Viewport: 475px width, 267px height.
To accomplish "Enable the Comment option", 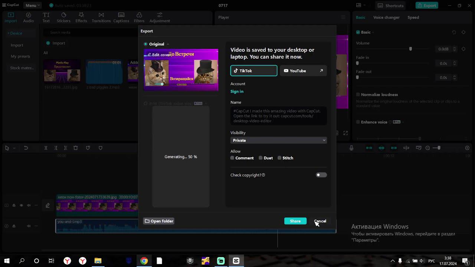I will [232, 158].
